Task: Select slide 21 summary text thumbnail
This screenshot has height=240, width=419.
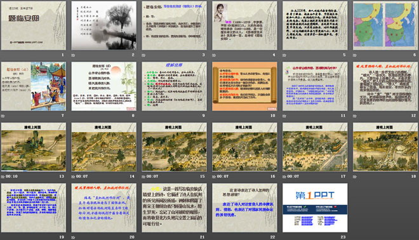Action: point(174,208)
